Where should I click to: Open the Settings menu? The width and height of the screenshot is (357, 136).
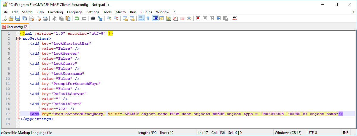point(93,12)
